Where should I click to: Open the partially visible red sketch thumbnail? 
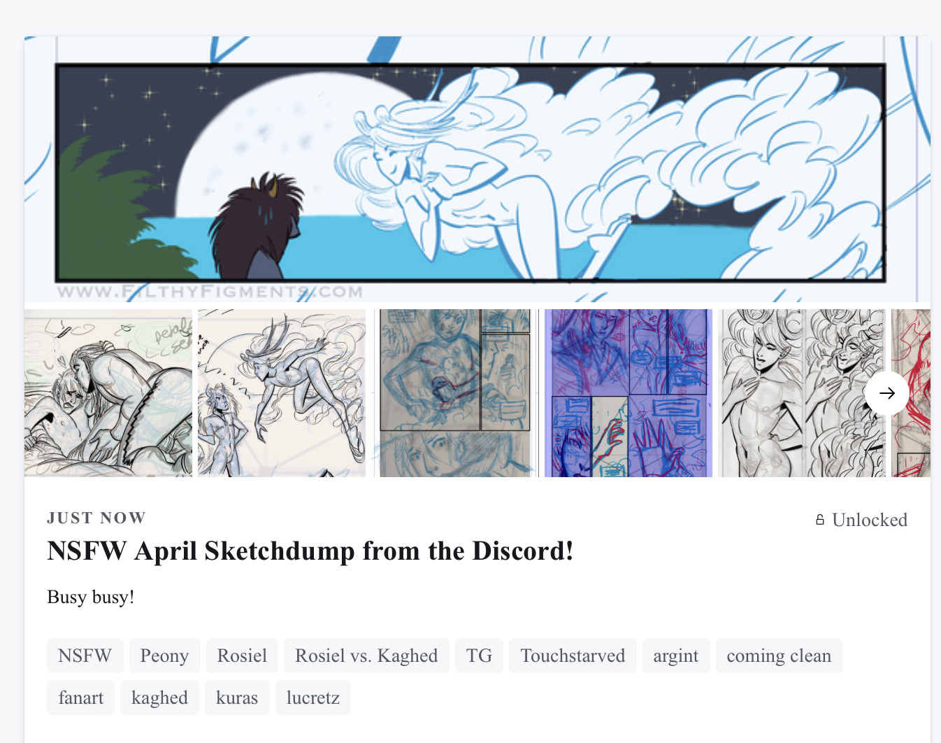[x=911, y=393]
